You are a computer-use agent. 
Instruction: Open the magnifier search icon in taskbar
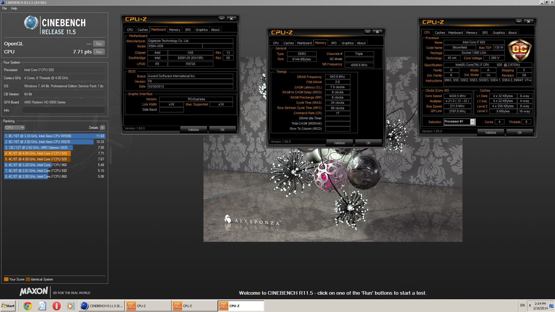[42, 306]
